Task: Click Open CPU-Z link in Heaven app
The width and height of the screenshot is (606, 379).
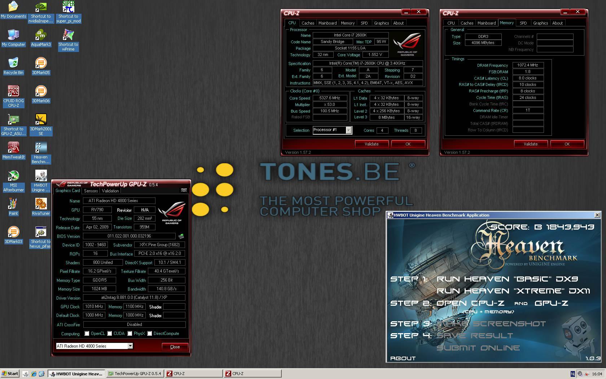Action: (471, 303)
